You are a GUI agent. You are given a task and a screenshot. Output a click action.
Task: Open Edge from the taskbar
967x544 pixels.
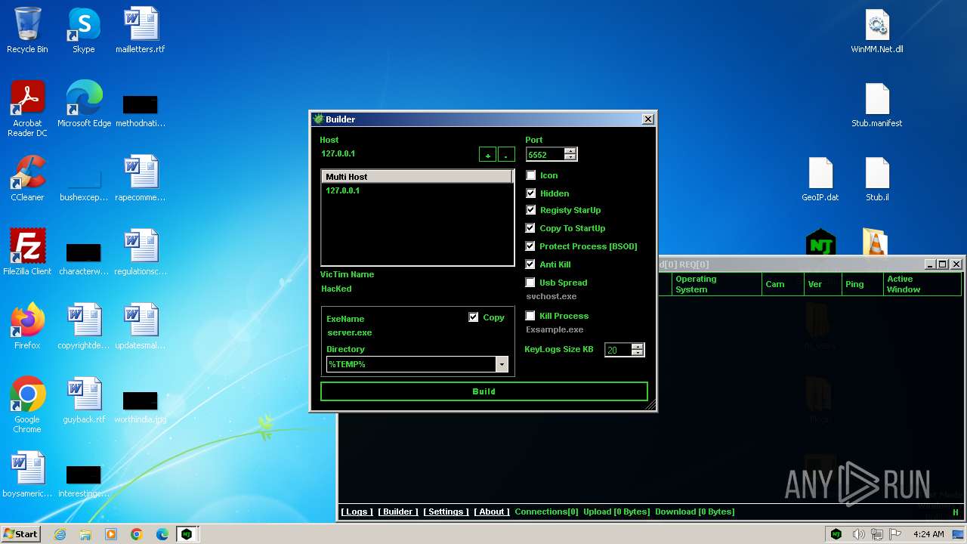pos(162,534)
